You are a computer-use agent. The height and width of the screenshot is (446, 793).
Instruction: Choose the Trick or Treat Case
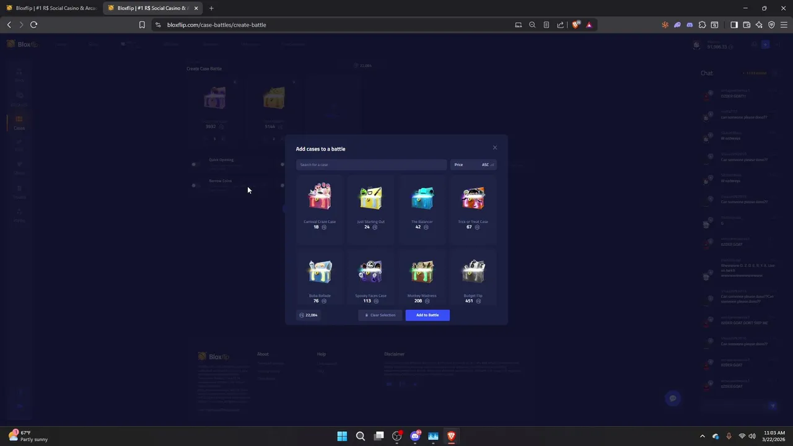473,198
